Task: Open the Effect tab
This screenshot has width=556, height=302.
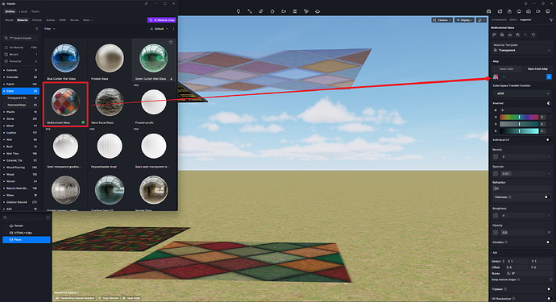Action: coord(513,20)
